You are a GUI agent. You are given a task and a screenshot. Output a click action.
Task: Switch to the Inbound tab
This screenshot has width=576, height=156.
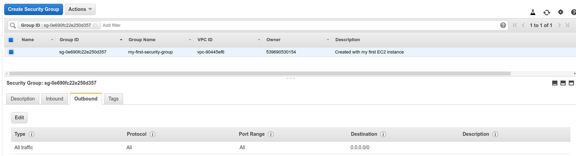pyautogui.click(x=54, y=99)
